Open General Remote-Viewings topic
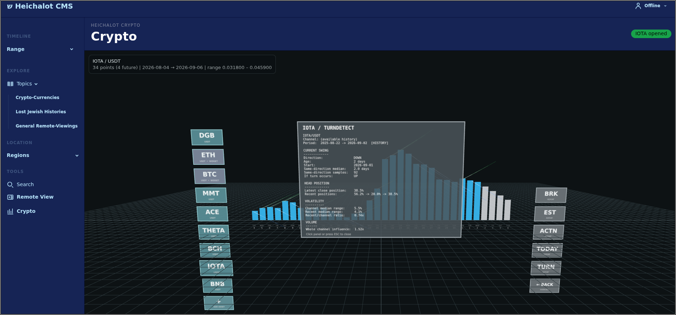The height and width of the screenshot is (315, 676). 47,126
